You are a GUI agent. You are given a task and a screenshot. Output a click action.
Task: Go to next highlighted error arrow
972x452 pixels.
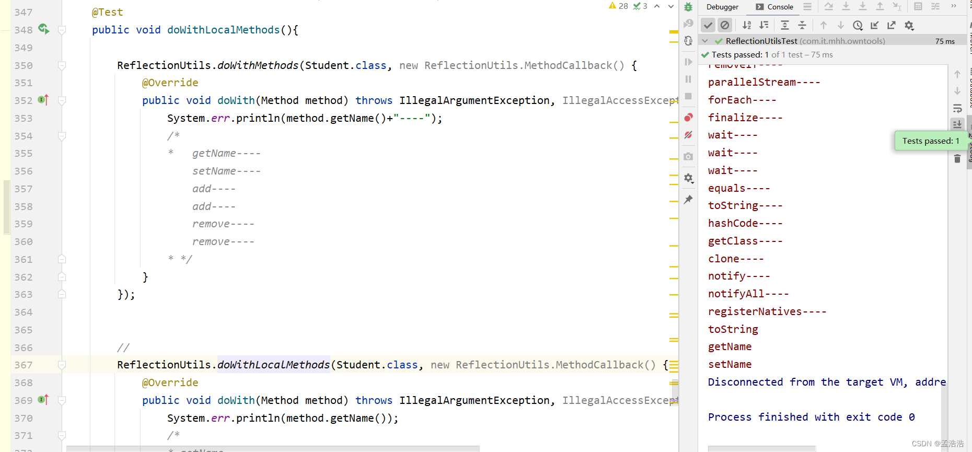[x=670, y=6]
